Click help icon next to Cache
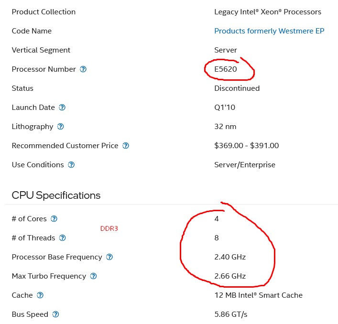Image resolution: width=338 pixels, height=324 pixels. (40, 295)
